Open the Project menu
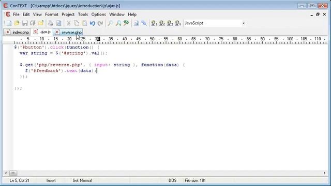This screenshot has width=331, height=186. (x=68, y=14)
